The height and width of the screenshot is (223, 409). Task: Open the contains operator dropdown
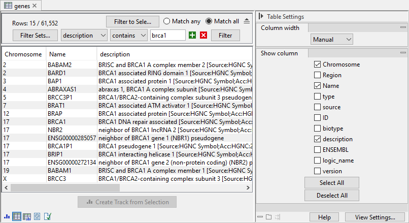pyautogui.click(x=129, y=36)
